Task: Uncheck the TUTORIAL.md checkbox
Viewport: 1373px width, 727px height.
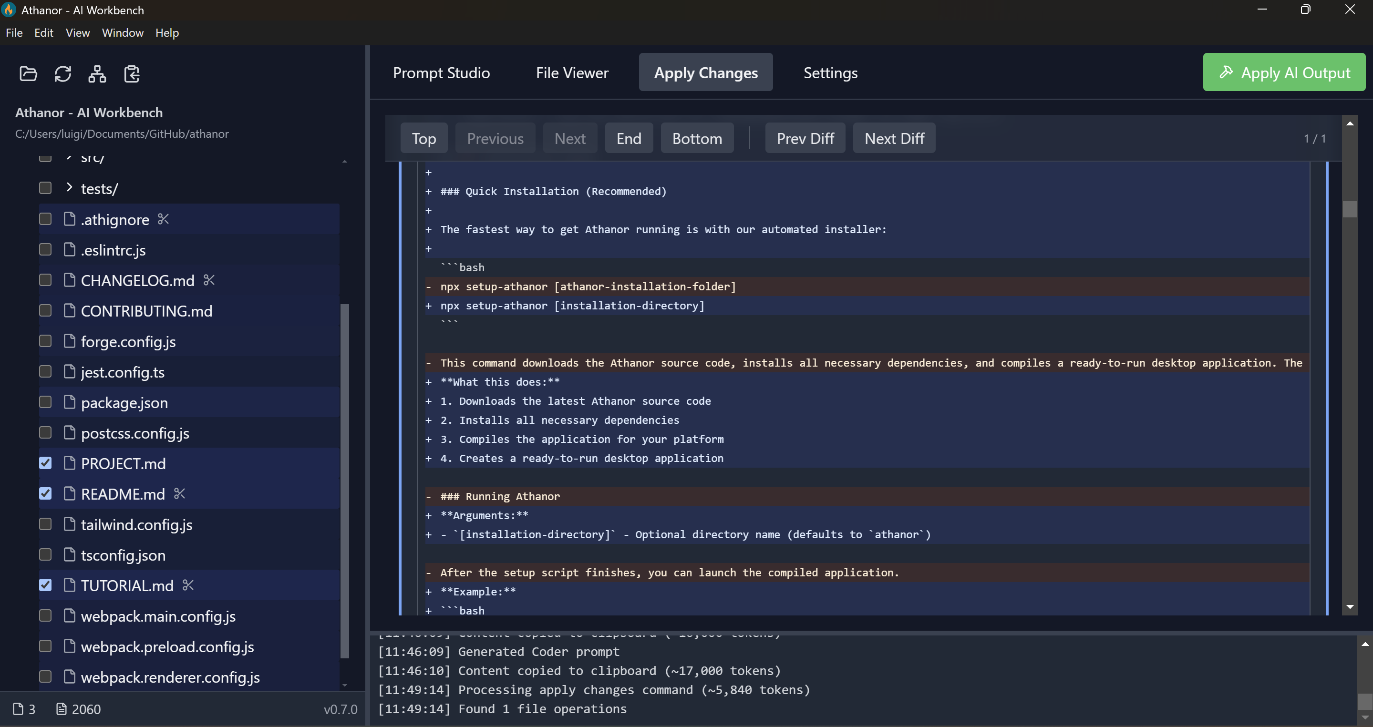Action: [45, 585]
